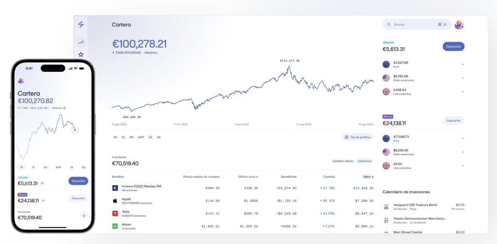This screenshot has width=497, height=244.
Task: Select the 5A chart range on desktop
Action: click(159, 137)
